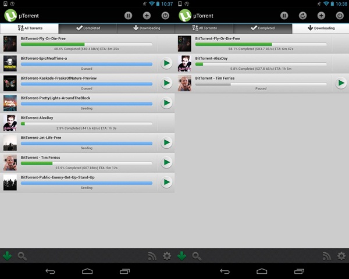Resume paused Tim Ferriss torrent in right screen
The image size is (349, 279).
[341, 83]
